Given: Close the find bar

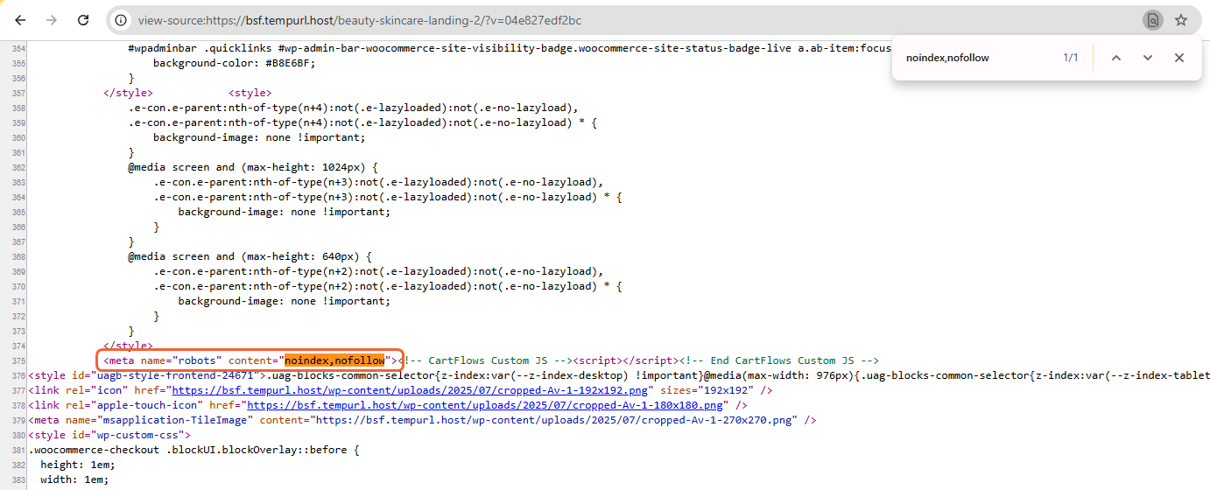Looking at the screenshot, I should point(1179,58).
